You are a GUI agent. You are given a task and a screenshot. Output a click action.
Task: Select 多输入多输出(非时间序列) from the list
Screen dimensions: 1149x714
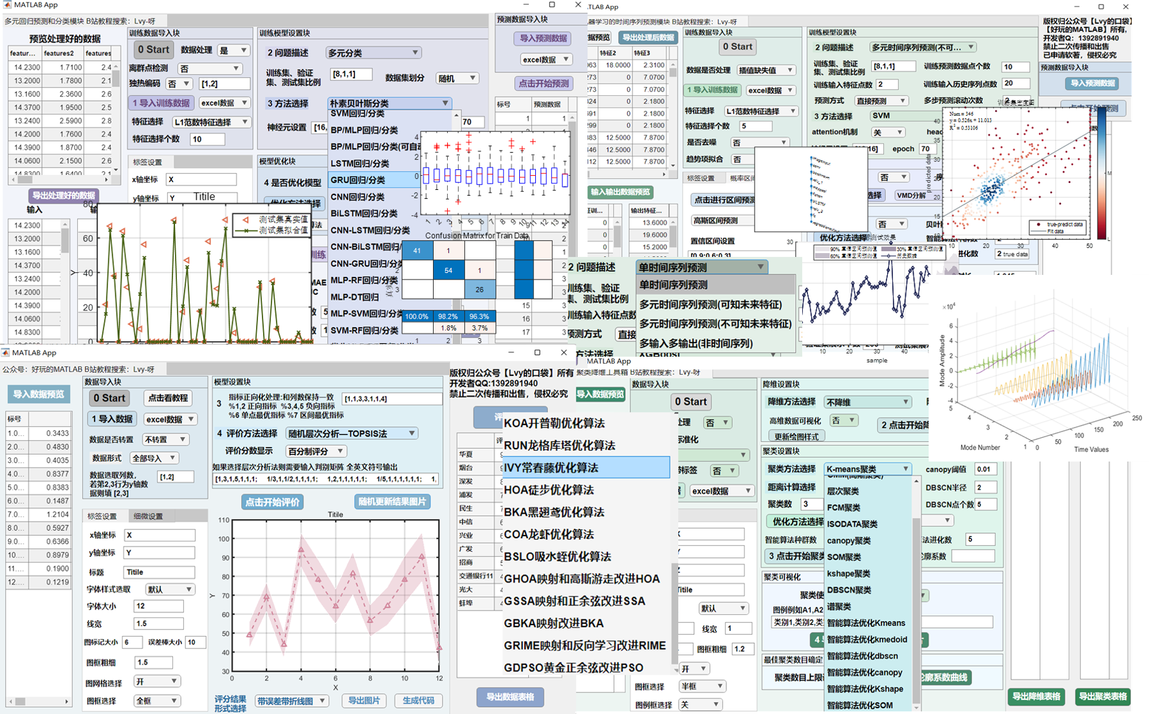click(x=695, y=344)
